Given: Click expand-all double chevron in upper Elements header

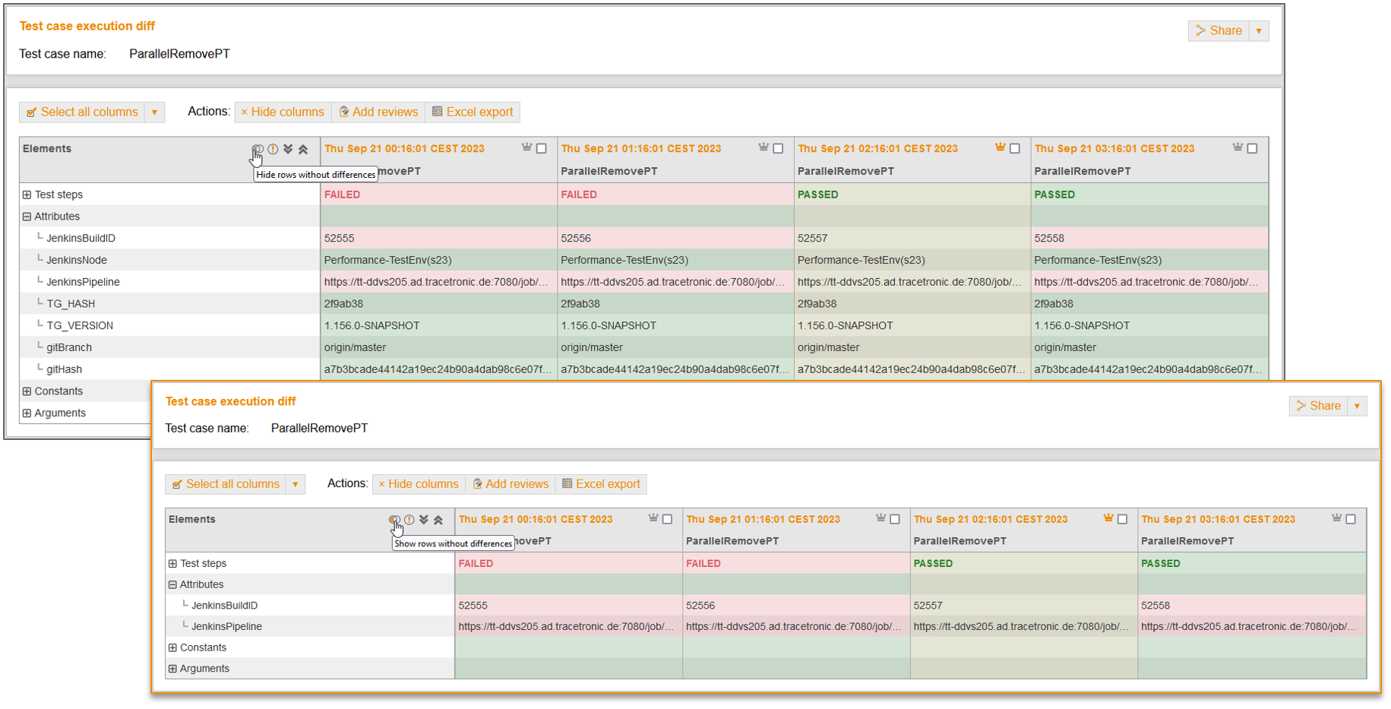Looking at the screenshot, I should point(288,150).
